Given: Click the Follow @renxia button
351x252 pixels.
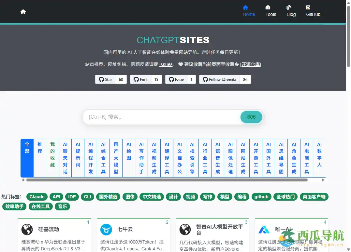Looking at the screenshot, I should coord(219,79).
